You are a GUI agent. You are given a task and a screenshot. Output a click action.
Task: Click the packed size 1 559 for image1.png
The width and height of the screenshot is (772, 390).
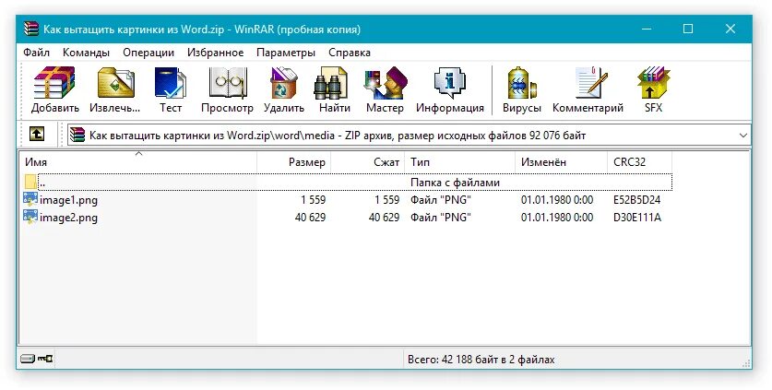[x=387, y=200]
